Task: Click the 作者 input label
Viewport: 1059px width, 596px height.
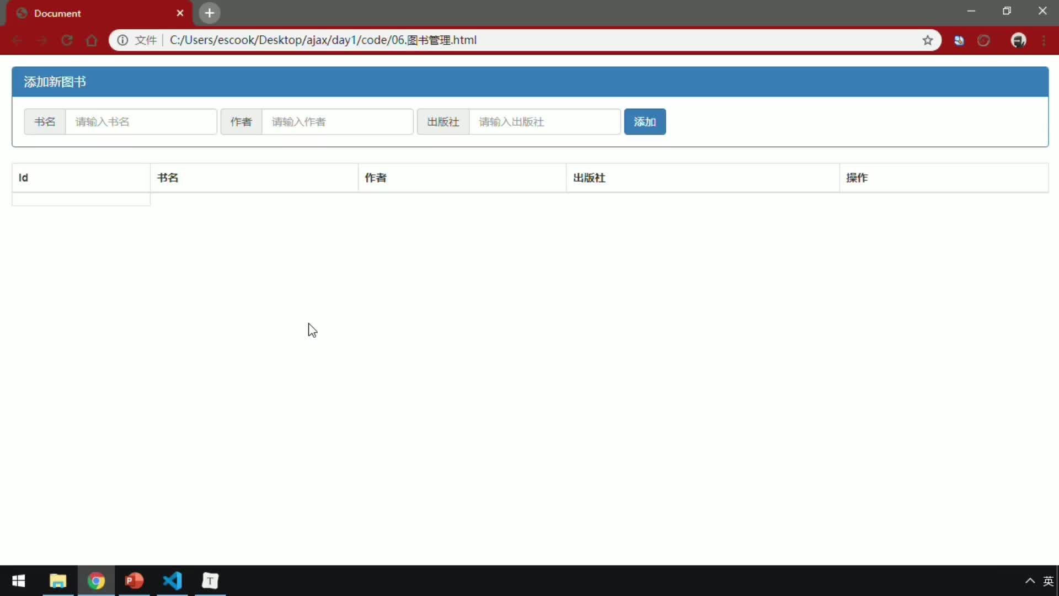Action: [x=242, y=122]
